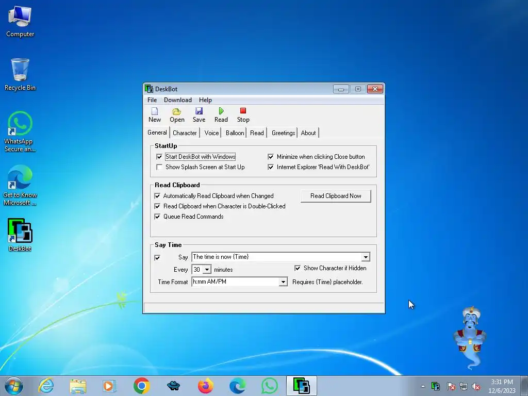Switch to the Read tab
The width and height of the screenshot is (528, 396).
(x=257, y=133)
